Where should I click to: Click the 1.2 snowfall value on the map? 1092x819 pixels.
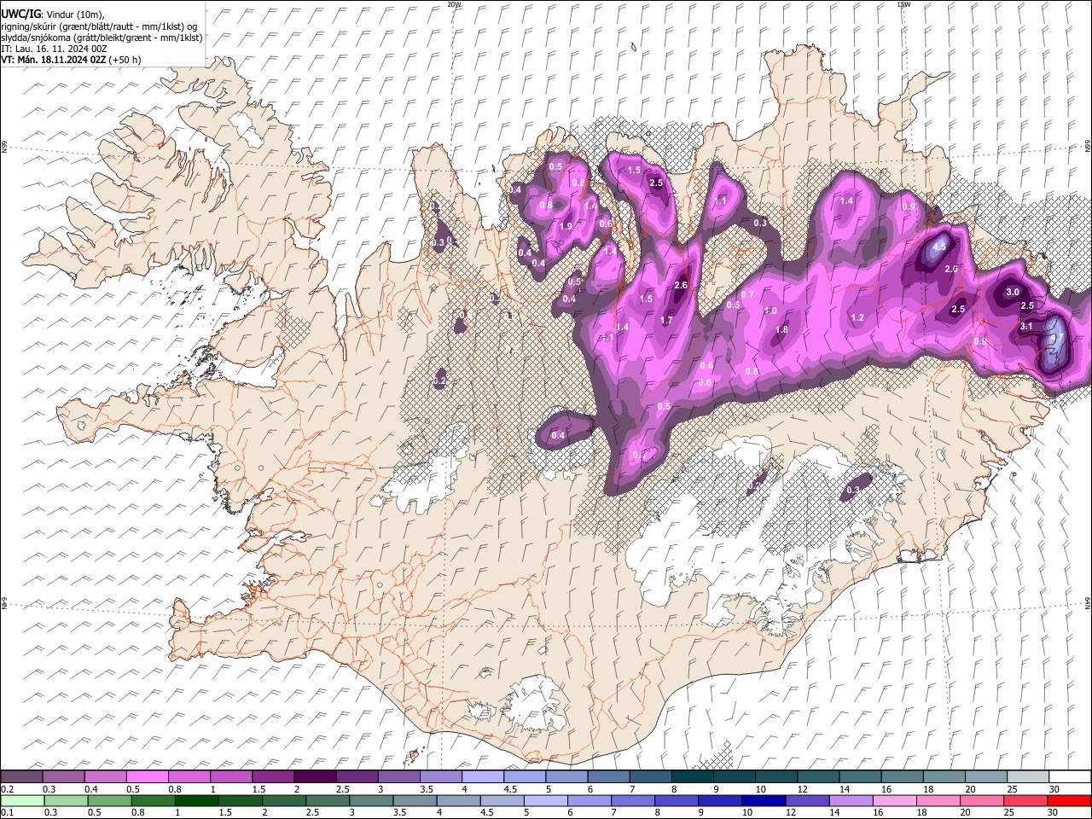pyautogui.click(x=857, y=317)
